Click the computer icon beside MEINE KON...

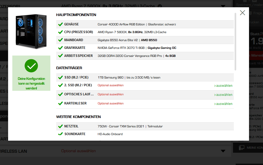[242, 148]
